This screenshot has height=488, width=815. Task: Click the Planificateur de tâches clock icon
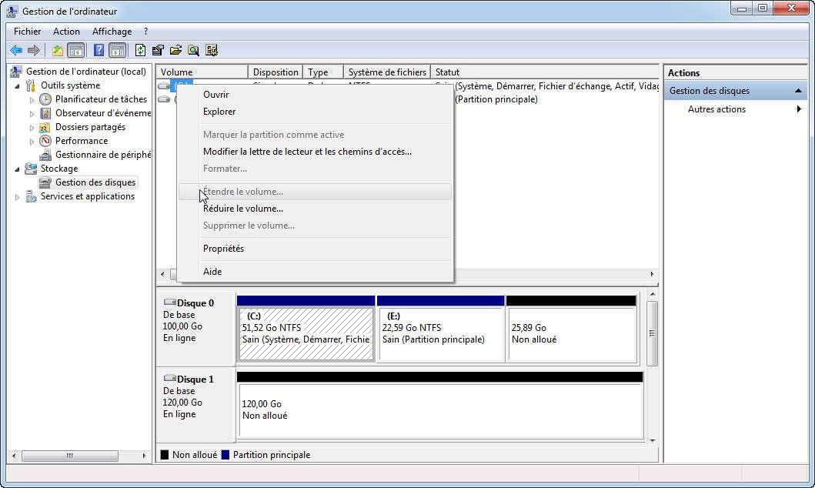(x=45, y=99)
